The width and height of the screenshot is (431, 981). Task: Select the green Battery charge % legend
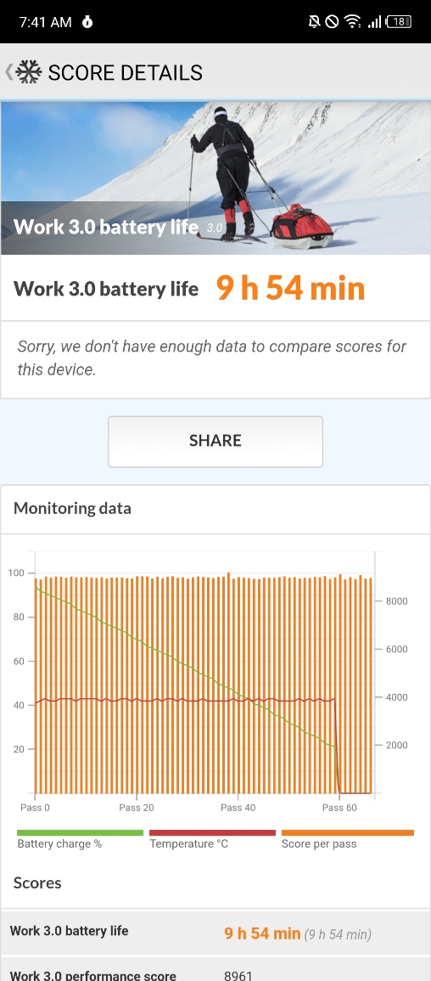[80, 839]
